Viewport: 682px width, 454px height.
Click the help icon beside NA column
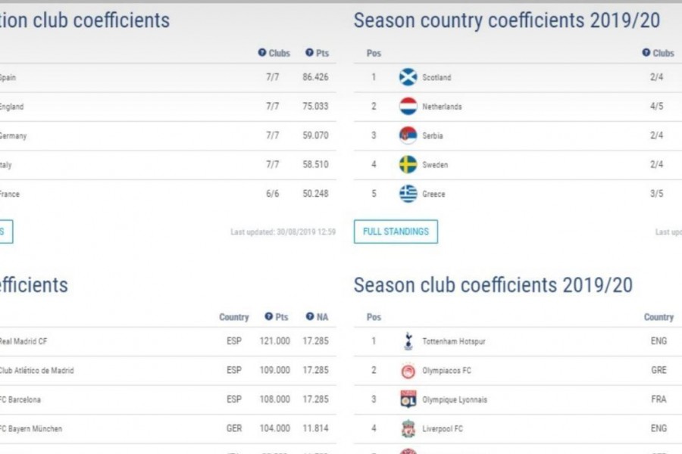310,316
